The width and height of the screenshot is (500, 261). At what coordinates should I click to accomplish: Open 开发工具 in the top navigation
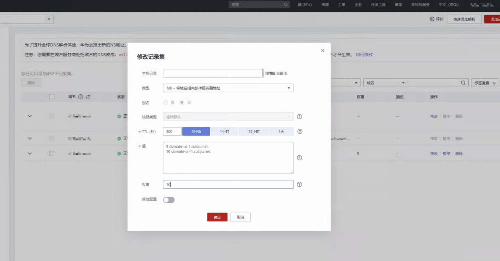coord(378,5)
